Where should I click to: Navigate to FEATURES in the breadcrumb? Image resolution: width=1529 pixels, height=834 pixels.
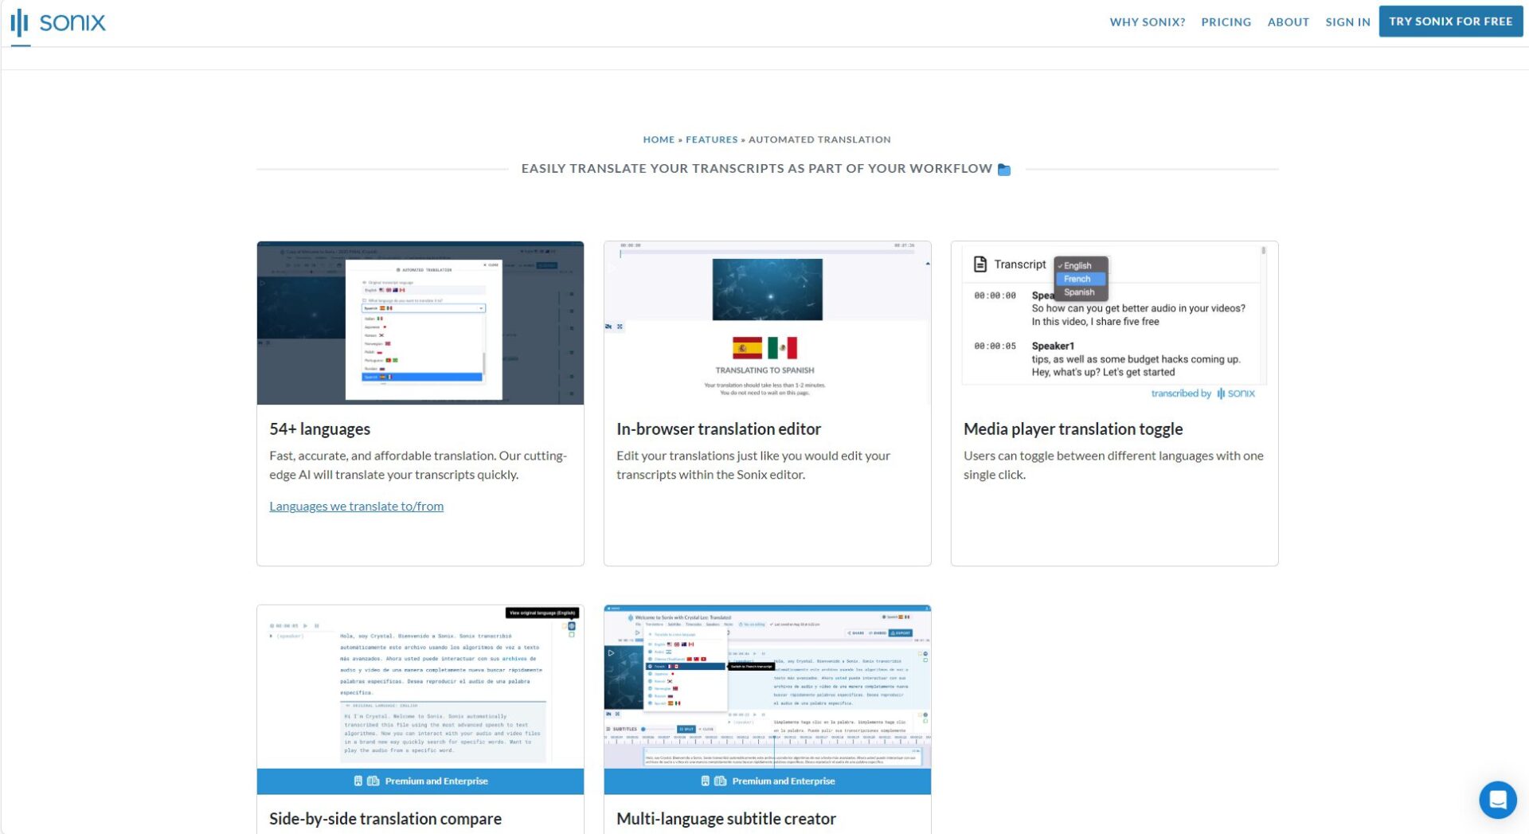click(x=711, y=139)
